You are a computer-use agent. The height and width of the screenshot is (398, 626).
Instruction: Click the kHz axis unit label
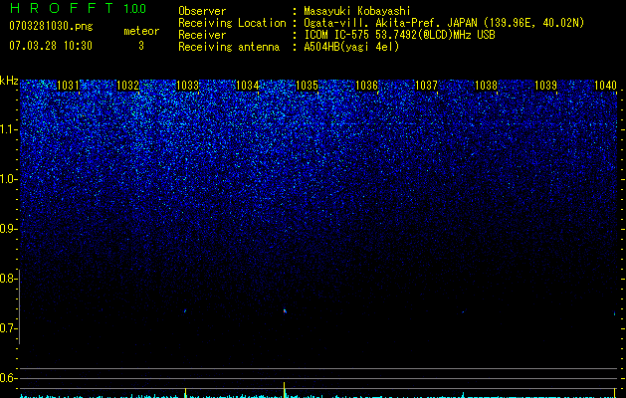(x=9, y=81)
